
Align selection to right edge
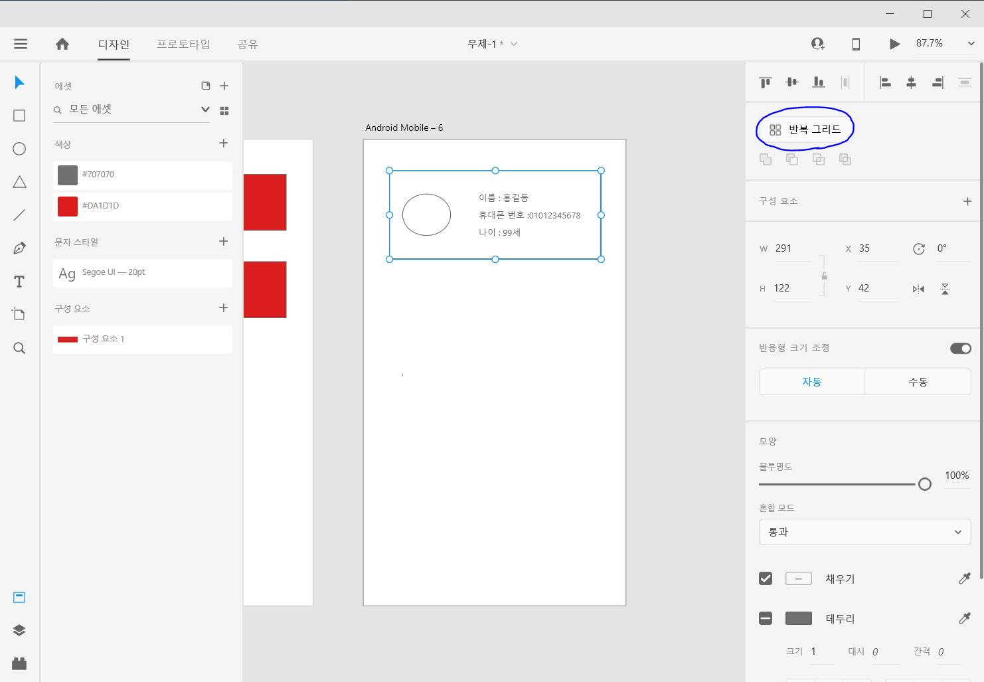pyautogui.click(x=938, y=82)
